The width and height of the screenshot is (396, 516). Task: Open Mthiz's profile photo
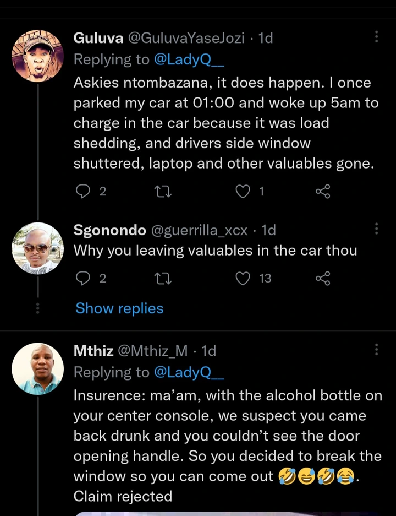pyautogui.click(x=38, y=369)
